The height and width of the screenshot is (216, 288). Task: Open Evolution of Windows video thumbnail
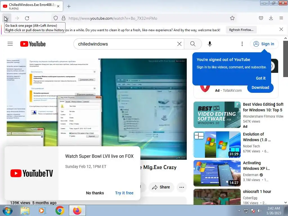pos(217,144)
